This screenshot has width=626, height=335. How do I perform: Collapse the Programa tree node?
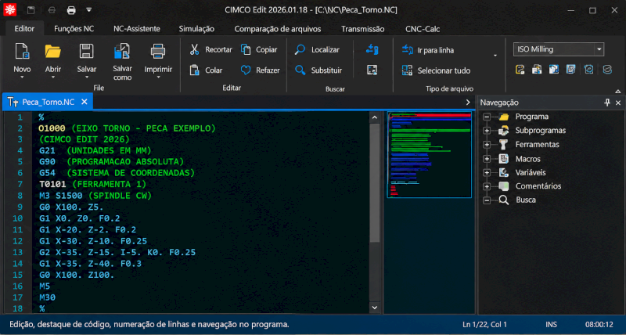tap(486, 117)
